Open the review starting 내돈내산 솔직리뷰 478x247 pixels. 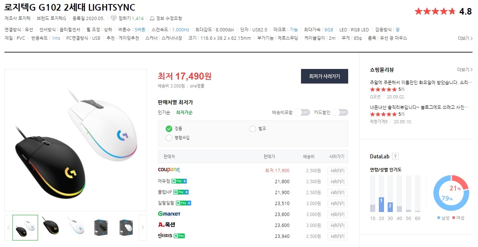coord(419,107)
